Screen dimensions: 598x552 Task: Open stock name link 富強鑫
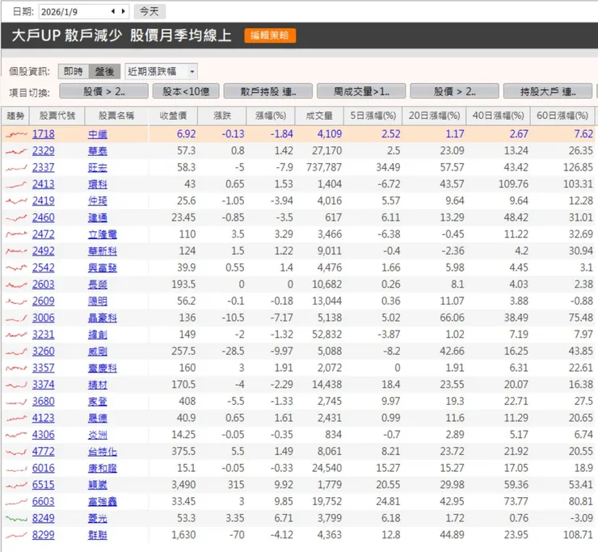click(x=102, y=502)
